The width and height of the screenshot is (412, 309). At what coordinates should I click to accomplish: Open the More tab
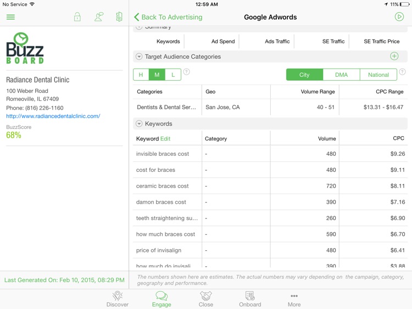[294, 299]
